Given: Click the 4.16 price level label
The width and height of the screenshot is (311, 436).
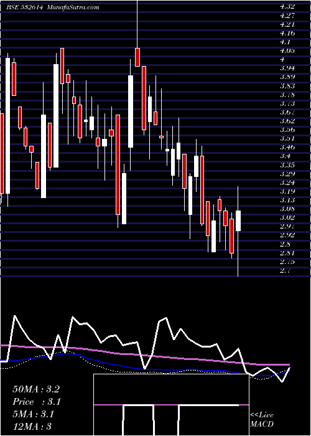Looking at the screenshot, I should pos(287,34).
